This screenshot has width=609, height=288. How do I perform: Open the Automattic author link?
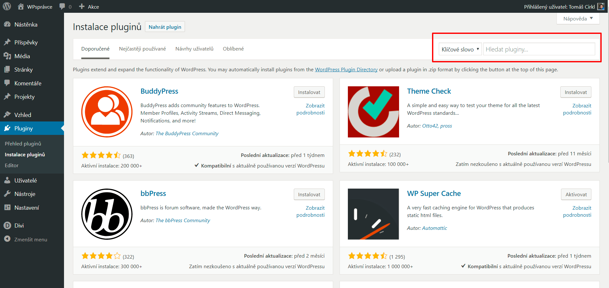pos(435,228)
